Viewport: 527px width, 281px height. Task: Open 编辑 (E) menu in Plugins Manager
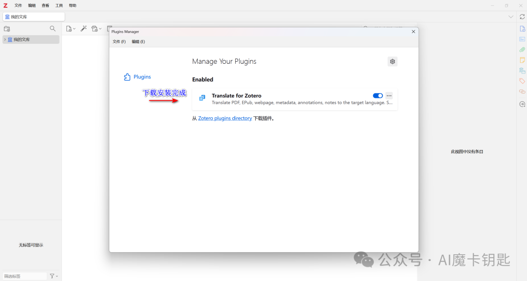coord(138,41)
